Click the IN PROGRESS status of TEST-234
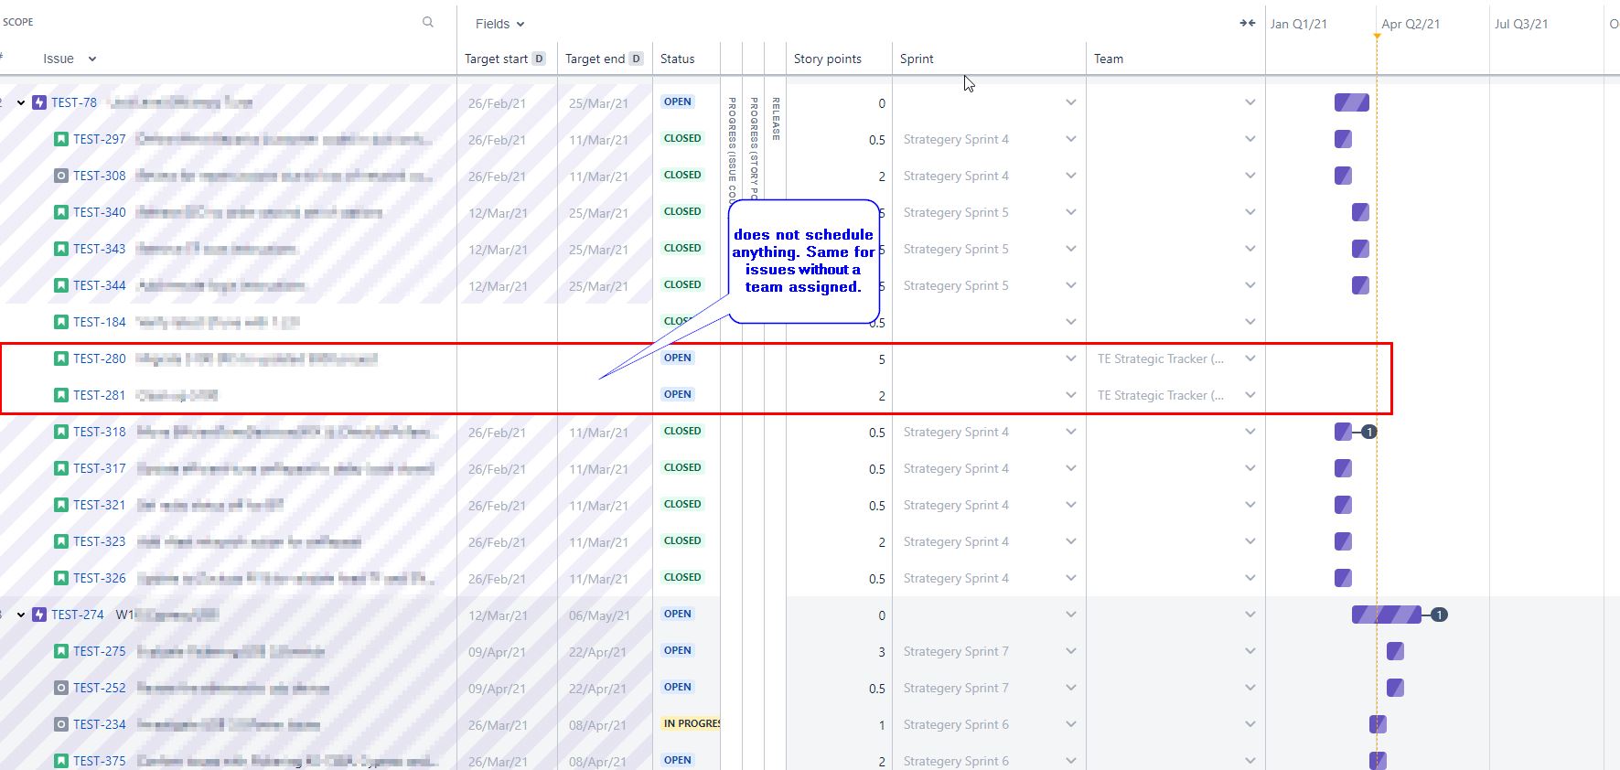 point(692,723)
